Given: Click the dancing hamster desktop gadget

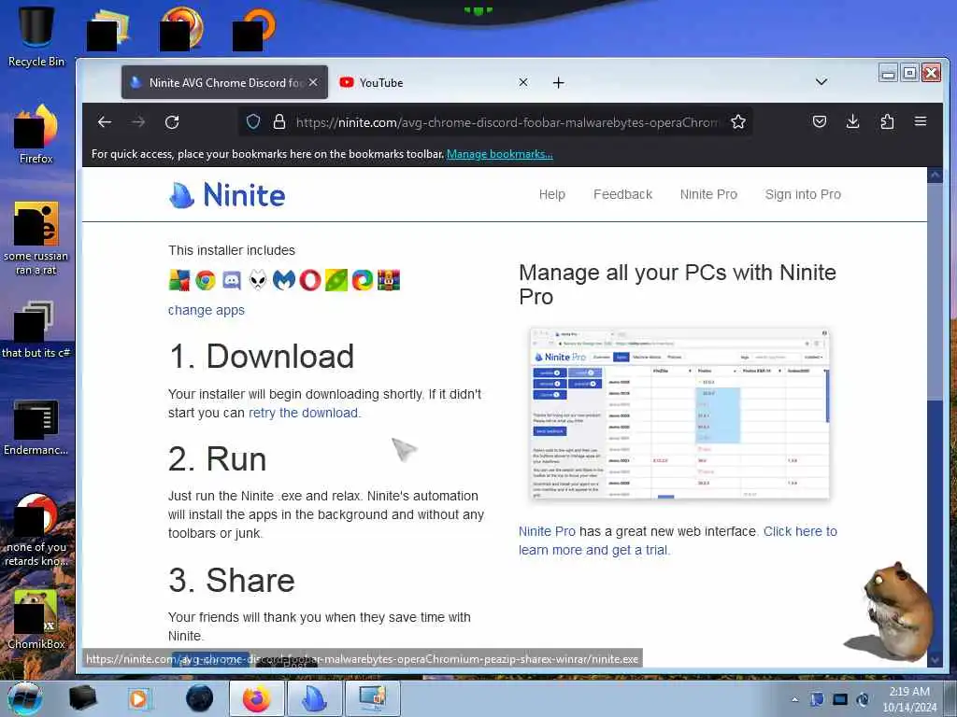Looking at the screenshot, I should coord(893,612).
